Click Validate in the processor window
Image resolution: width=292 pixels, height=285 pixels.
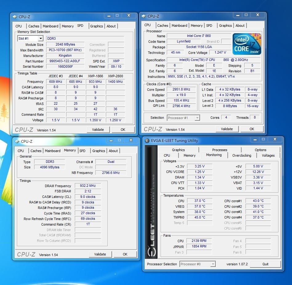[x=227, y=129]
